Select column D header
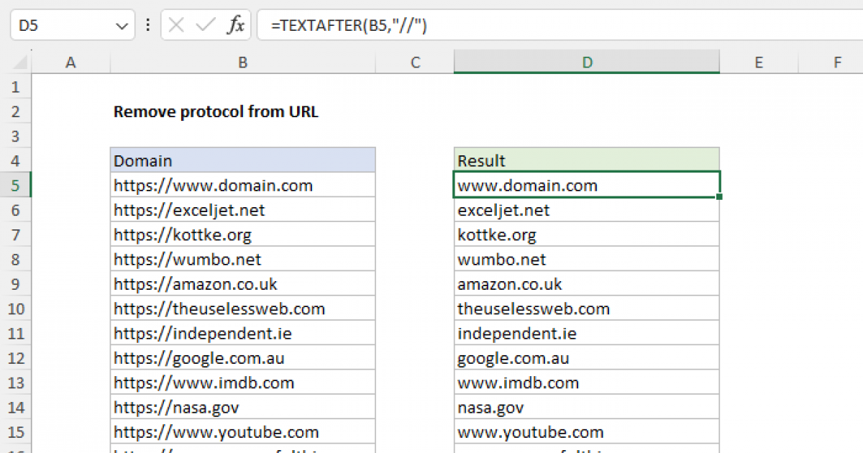 587,63
